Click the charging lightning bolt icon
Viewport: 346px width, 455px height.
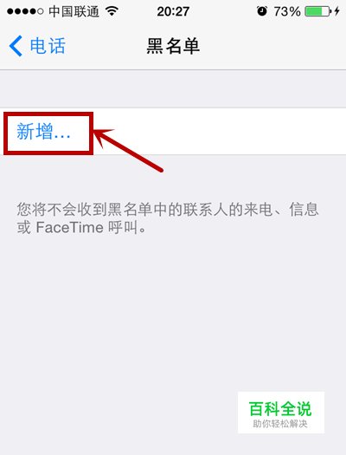pos(337,11)
